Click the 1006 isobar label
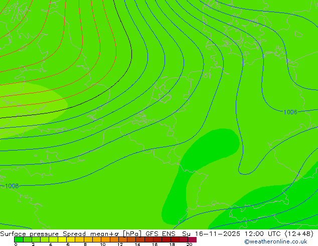Image resolution: width=318 pixels, height=246 pixels. coord(290,112)
